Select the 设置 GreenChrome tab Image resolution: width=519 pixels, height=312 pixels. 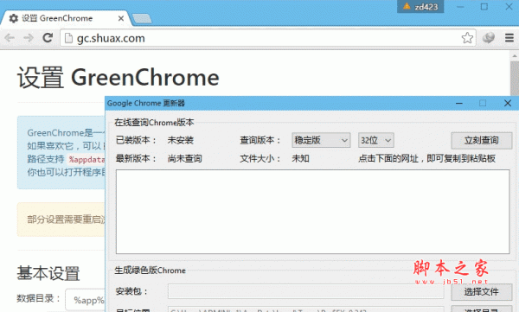[x=67, y=18]
